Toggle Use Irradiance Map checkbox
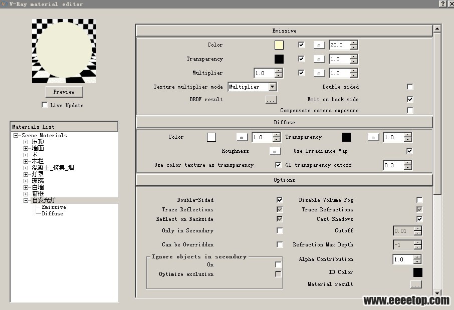This screenshot has width=454, height=310. 409,151
